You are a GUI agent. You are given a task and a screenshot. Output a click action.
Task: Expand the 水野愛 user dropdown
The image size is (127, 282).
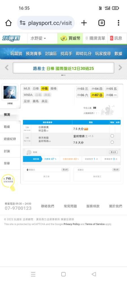click(x=38, y=38)
